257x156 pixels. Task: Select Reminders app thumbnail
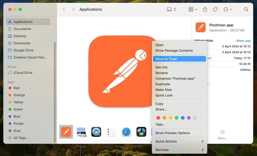click(111, 132)
